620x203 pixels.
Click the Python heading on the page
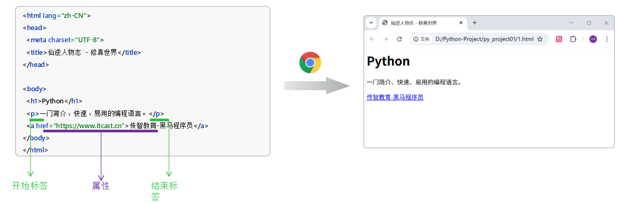coord(388,61)
